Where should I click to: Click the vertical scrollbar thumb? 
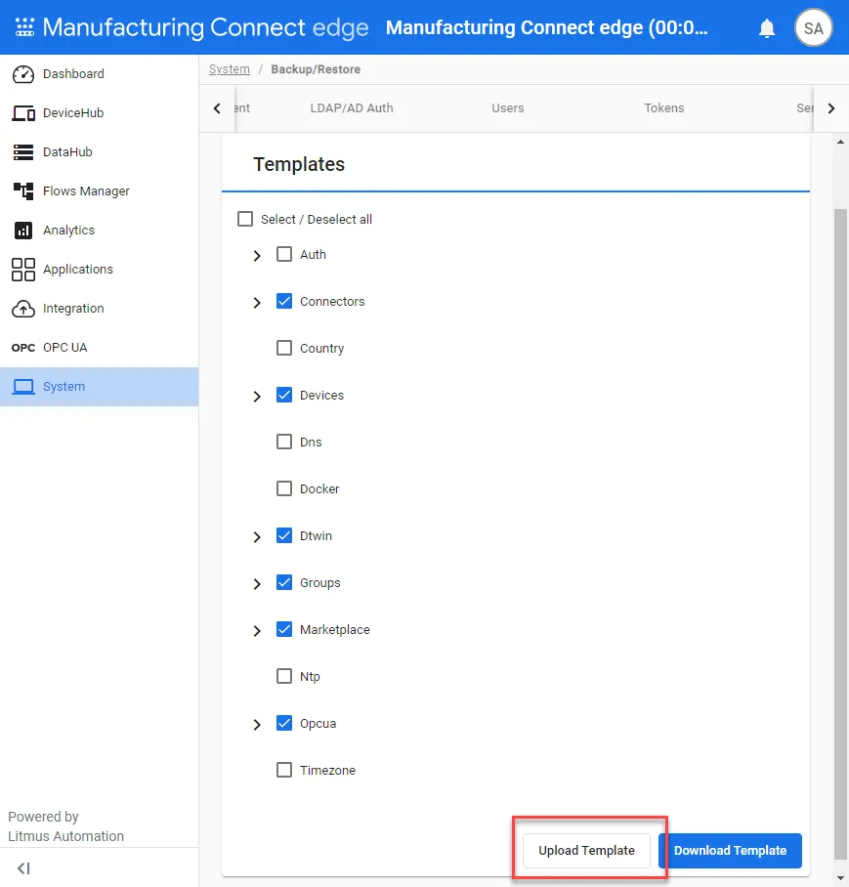click(x=840, y=534)
